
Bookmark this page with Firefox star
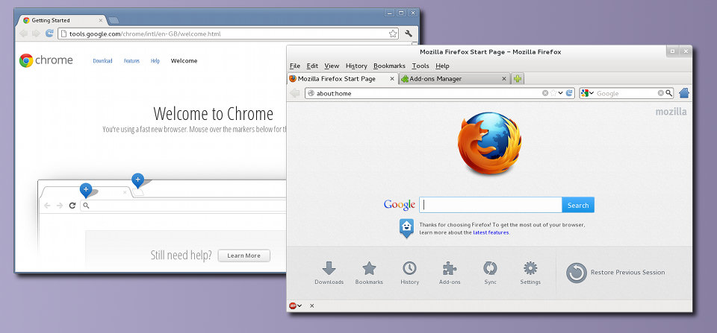click(553, 93)
